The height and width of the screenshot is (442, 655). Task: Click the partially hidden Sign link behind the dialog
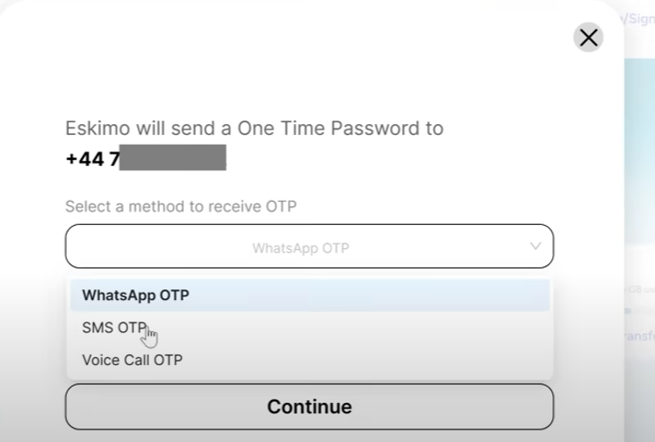point(642,18)
